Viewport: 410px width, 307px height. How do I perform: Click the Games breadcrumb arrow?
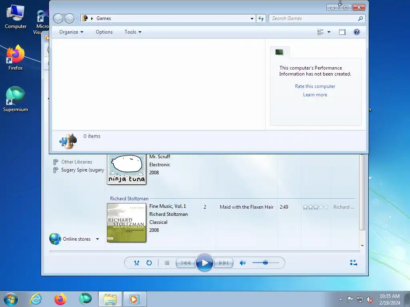point(92,18)
